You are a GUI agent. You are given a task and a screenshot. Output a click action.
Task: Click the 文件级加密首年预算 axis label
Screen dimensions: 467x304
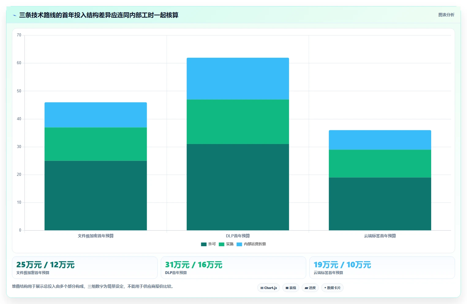pyautogui.click(x=96, y=236)
